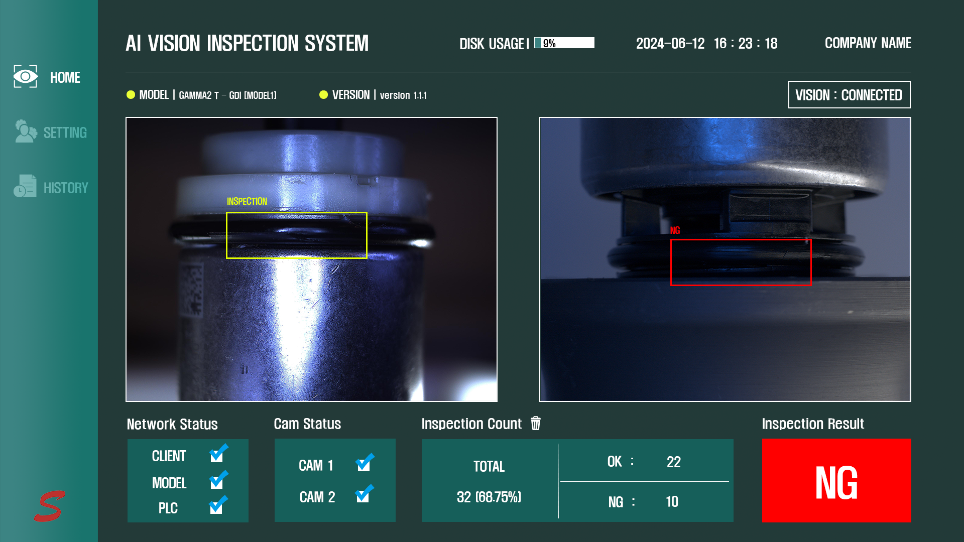Image resolution: width=964 pixels, height=542 pixels.
Task: Toggle the CLIENT network checkbox
Action: pyautogui.click(x=217, y=455)
